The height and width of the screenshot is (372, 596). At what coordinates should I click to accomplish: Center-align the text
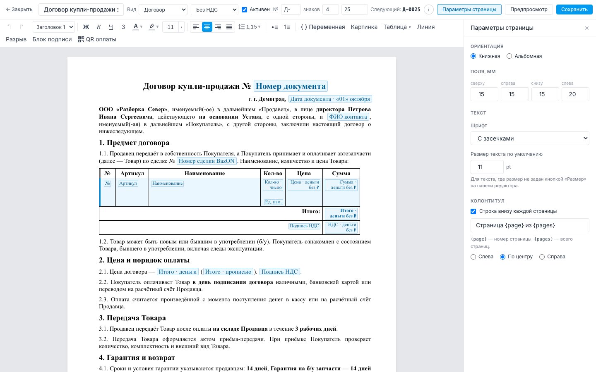point(207,27)
